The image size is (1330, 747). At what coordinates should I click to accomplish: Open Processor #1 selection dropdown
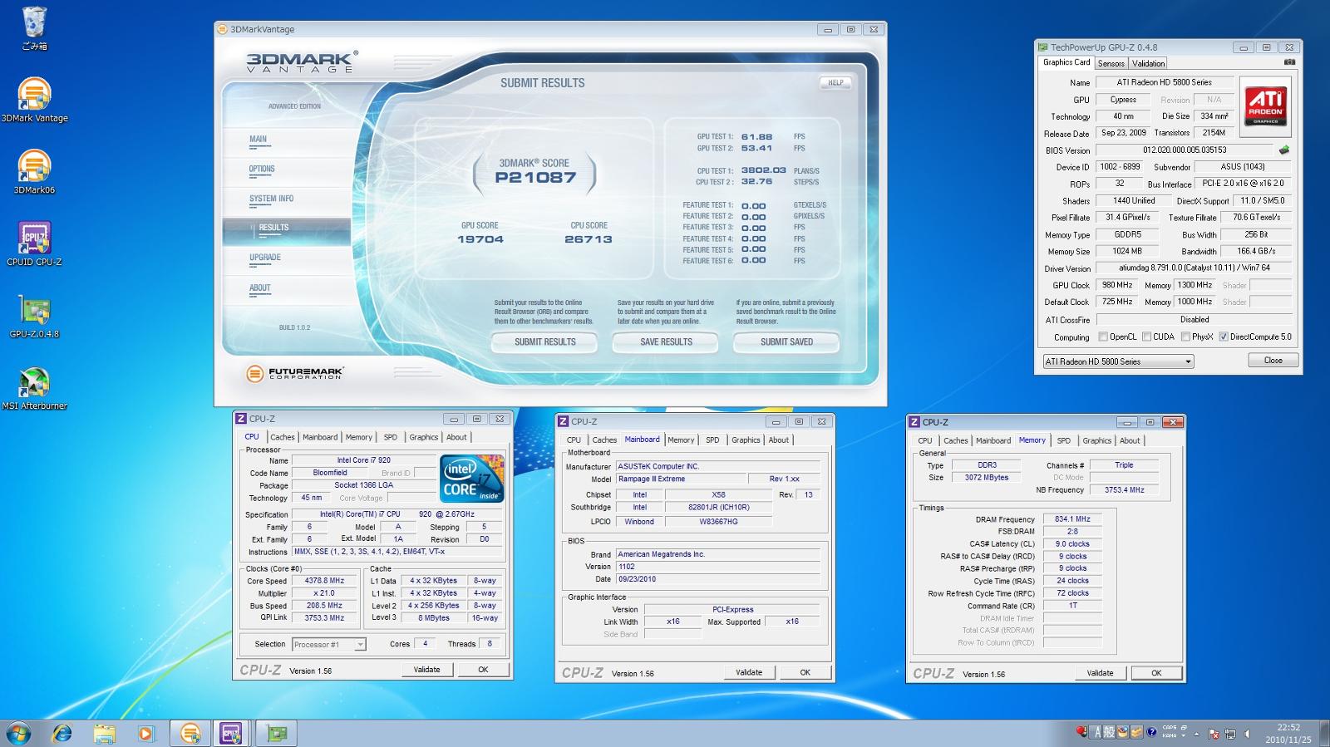[329, 645]
